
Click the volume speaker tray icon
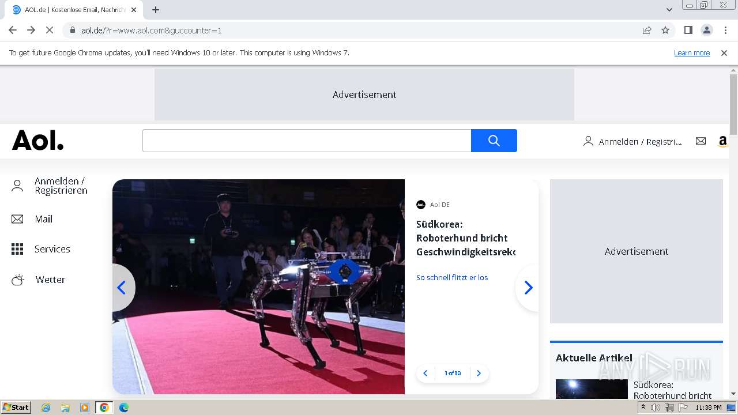coord(656,408)
